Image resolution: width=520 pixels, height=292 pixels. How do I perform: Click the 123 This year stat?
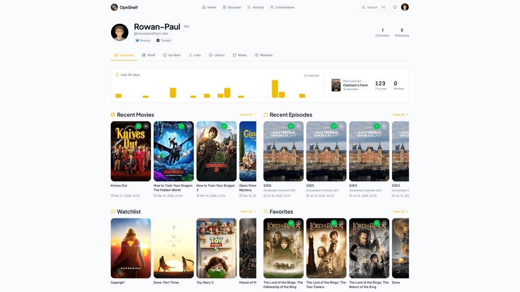pos(380,85)
